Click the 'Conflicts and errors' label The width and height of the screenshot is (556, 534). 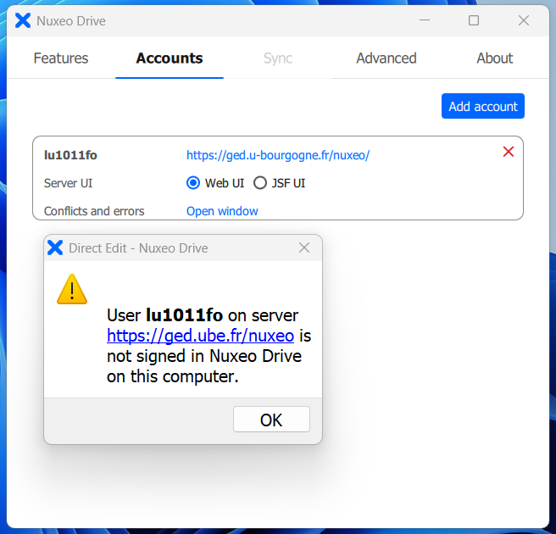coord(94,211)
